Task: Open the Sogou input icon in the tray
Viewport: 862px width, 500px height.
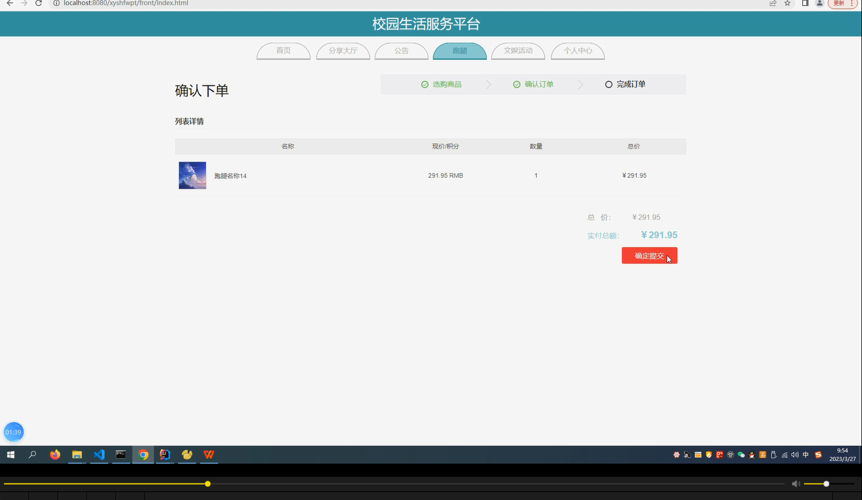Action: pos(818,455)
